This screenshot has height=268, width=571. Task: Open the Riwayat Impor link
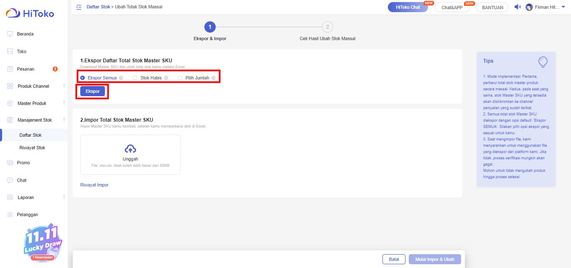94,185
